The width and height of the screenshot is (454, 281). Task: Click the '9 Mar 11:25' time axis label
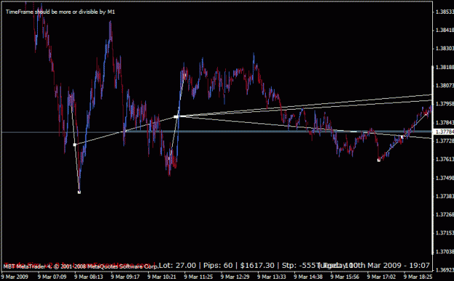pos(198,277)
